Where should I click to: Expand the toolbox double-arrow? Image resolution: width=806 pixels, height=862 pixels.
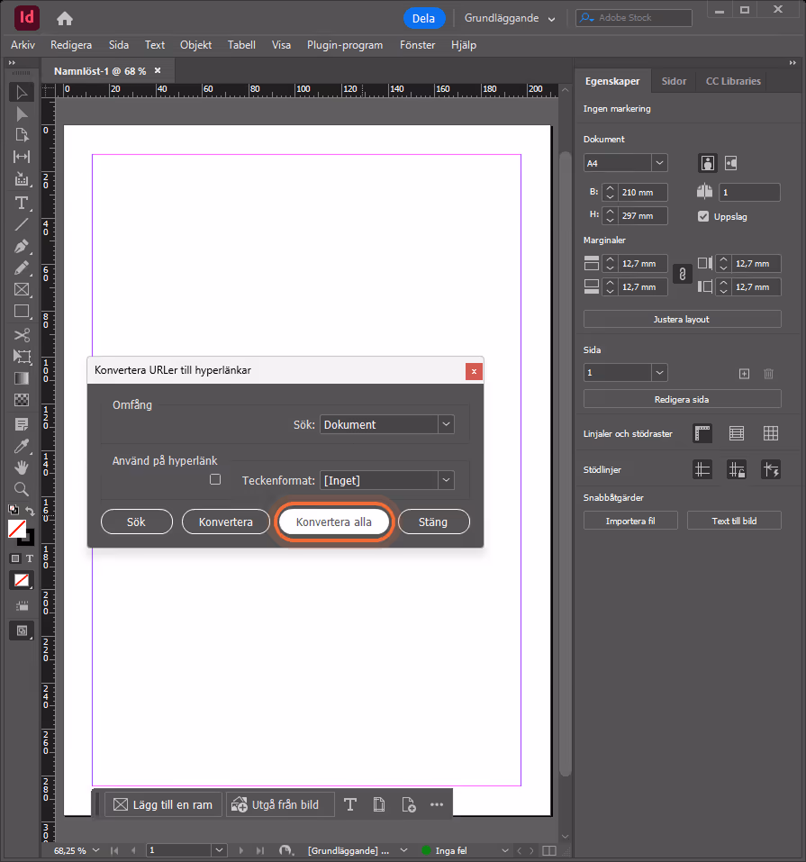click(x=12, y=63)
